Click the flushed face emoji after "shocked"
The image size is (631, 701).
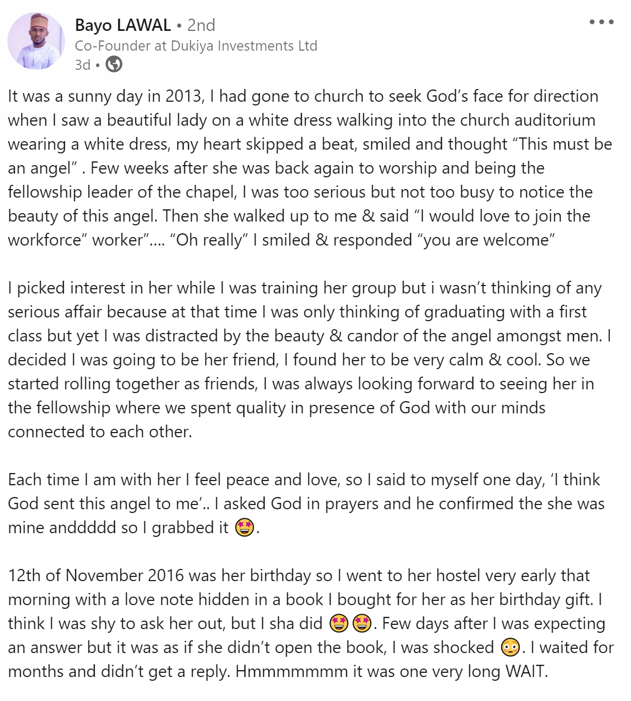(x=510, y=647)
